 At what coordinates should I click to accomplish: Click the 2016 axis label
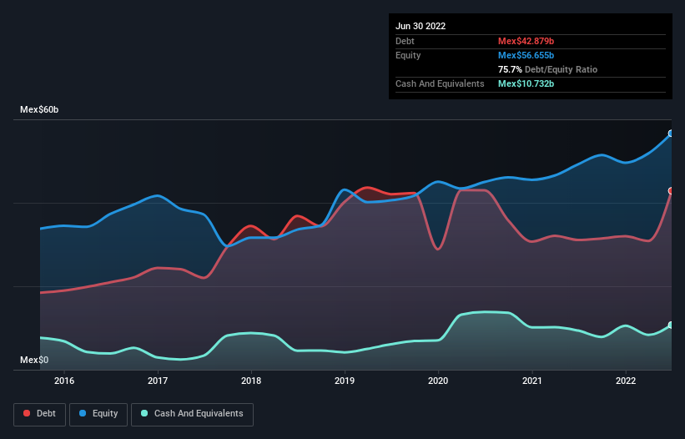(x=64, y=381)
